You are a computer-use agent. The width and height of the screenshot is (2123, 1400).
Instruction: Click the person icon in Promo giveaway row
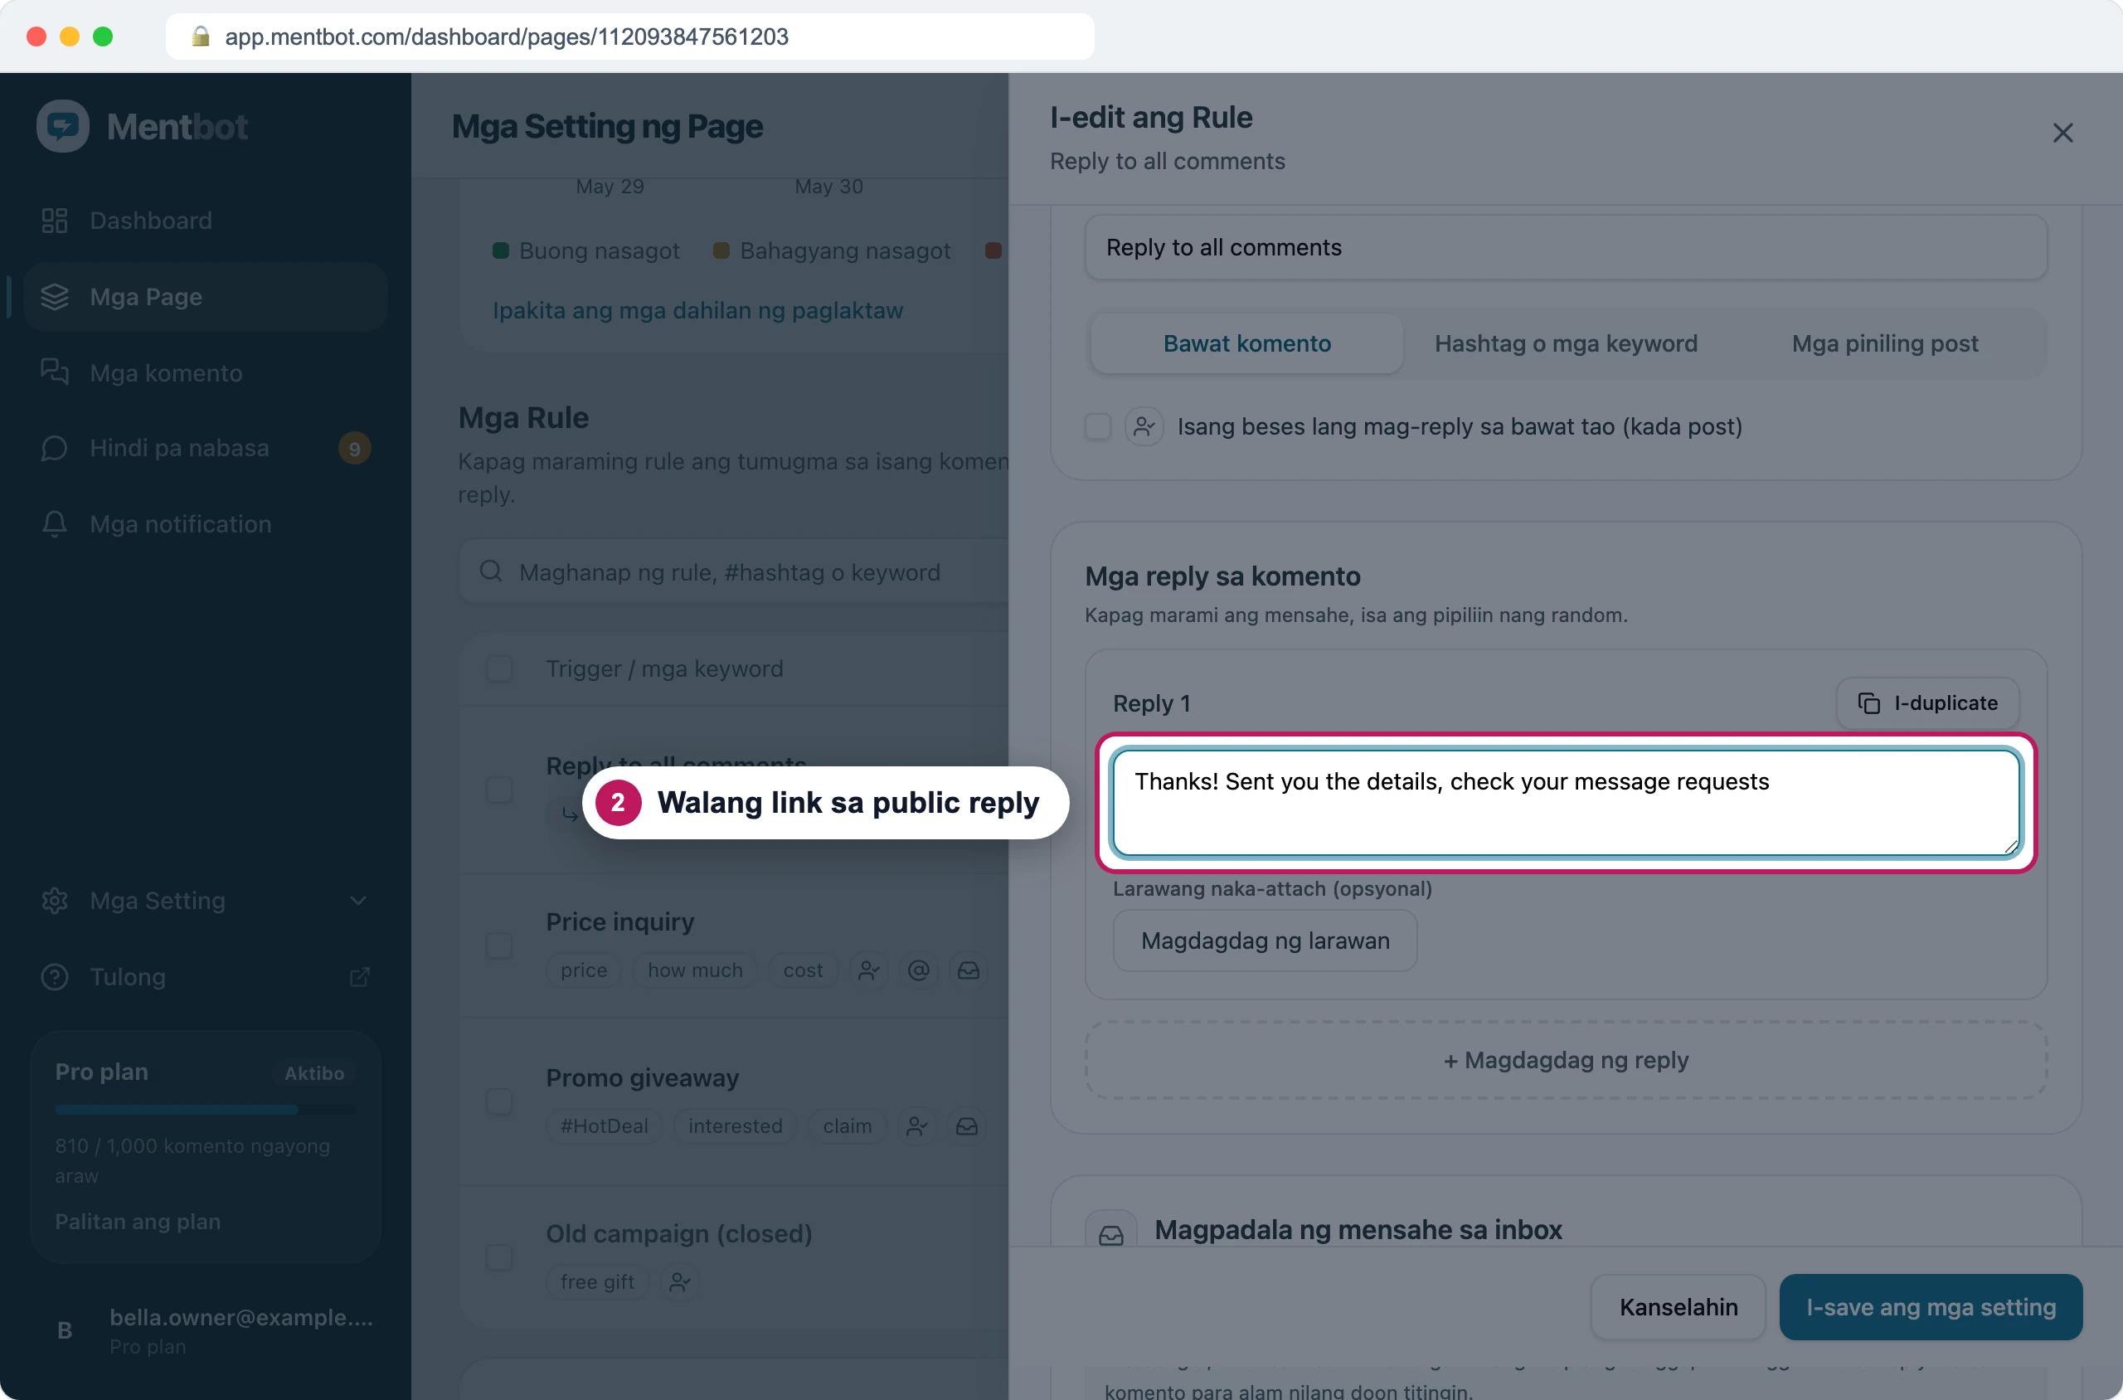point(917,1127)
